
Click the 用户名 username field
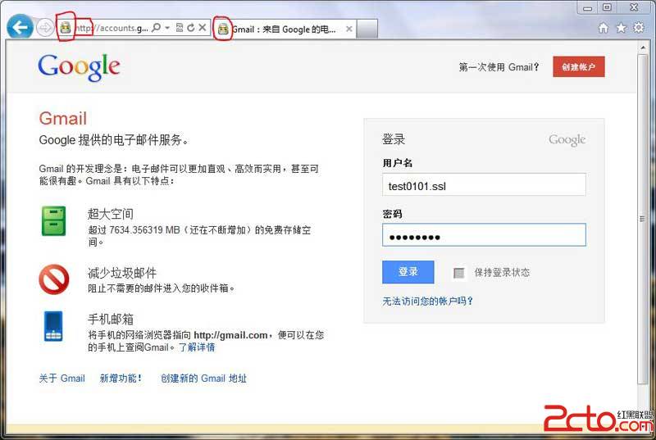(x=484, y=184)
